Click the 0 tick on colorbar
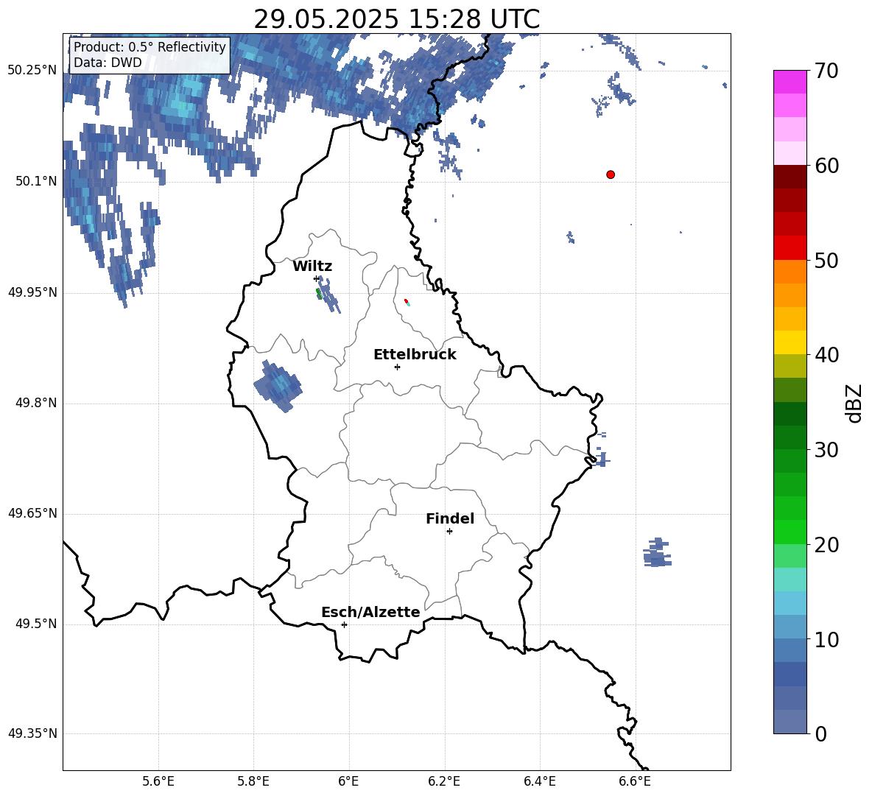The height and width of the screenshot is (796, 872). pyautogui.click(x=820, y=734)
